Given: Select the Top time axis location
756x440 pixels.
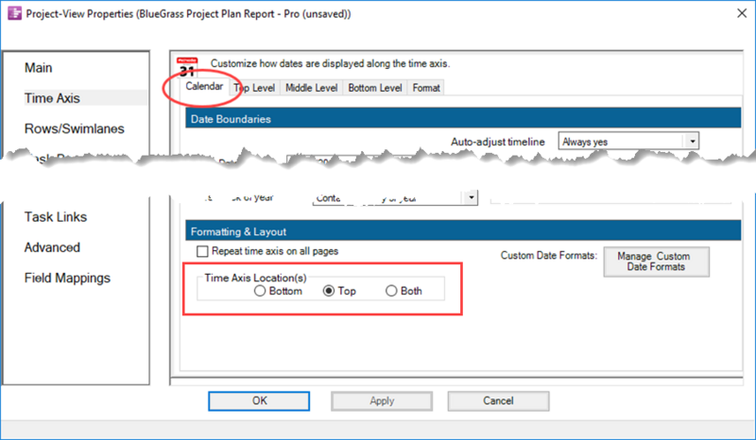Looking at the screenshot, I should point(329,291).
